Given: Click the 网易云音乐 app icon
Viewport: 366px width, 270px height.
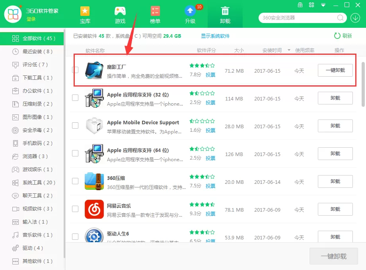Looking at the screenshot, I should pyautogui.click(x=94, y=209).
